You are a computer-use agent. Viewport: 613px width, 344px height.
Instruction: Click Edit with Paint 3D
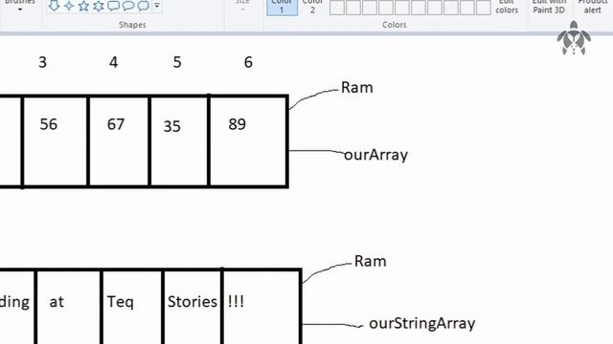click(549, 7)
